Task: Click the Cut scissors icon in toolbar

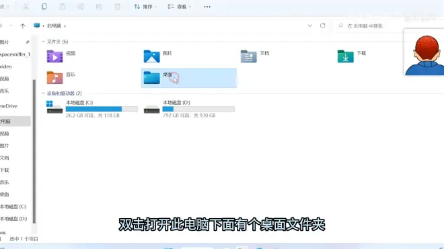Action: point(26,7)
